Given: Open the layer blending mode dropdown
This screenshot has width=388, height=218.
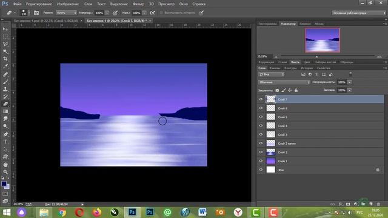Looking at the screenshot, I should click(284, 82).
